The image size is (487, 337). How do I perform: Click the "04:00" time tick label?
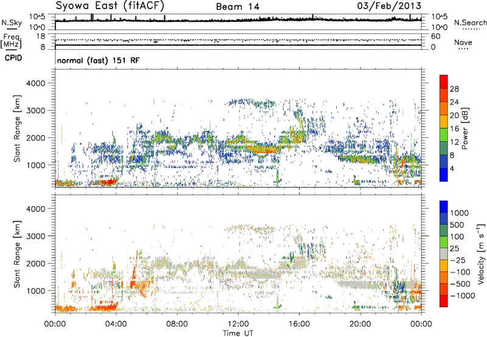(x=116, y=324)
